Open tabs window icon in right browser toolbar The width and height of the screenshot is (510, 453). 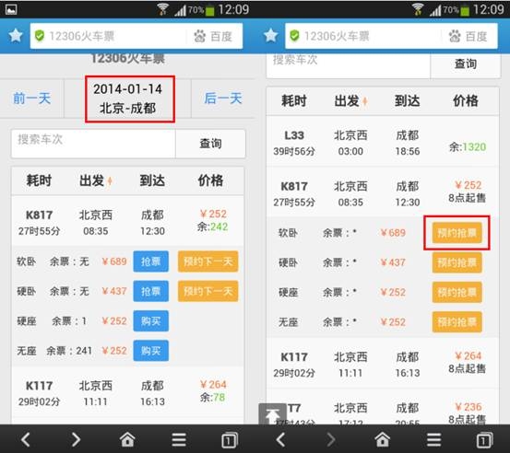pos(484,440)
